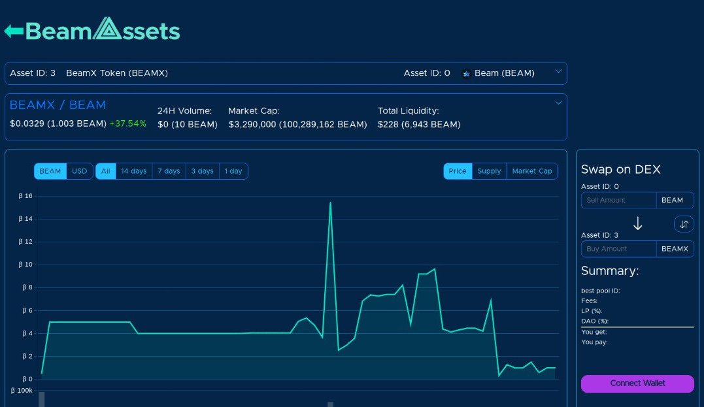Click the Fees: summary label
The image size is (704, 407).
coord(589,301)
